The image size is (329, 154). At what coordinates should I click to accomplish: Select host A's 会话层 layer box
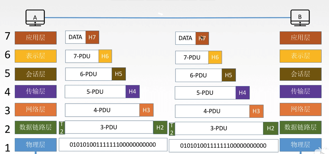tap(36, 74)
